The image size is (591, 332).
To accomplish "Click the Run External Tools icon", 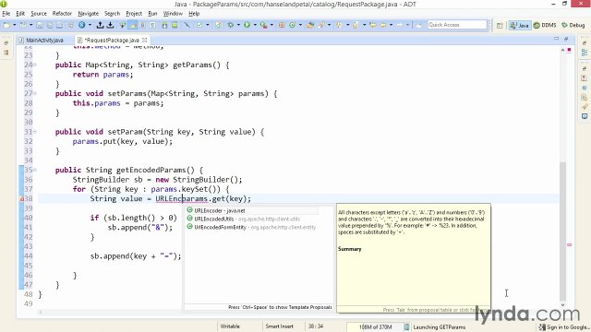I will (263, 25).
